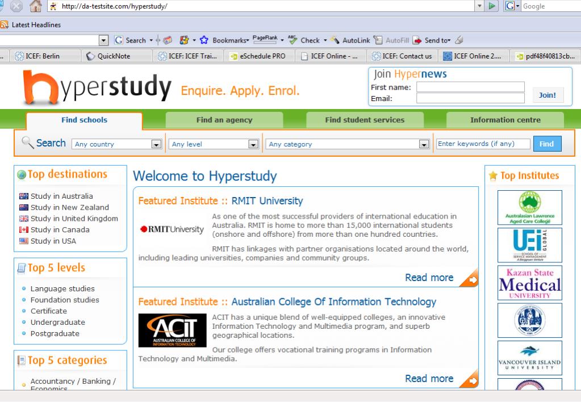Click the highlighter pen icon in Google toolbar
Image resolution: width=581 pixels, height=402 pixels.
(459, 40)
